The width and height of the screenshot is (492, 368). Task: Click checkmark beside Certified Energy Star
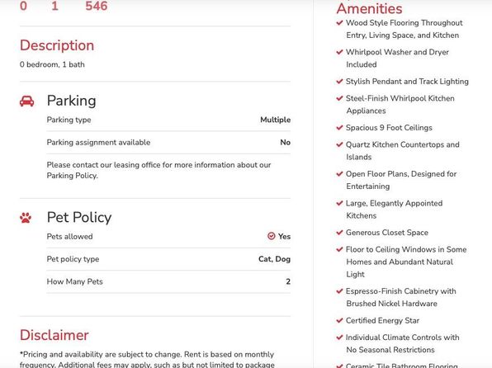(339, 320)
